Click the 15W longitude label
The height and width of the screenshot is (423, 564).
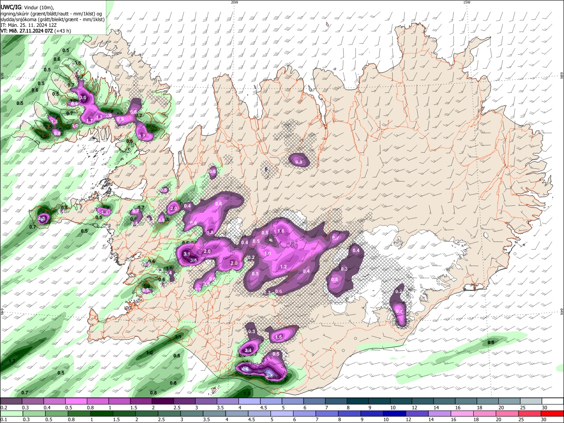coord(467,2)
